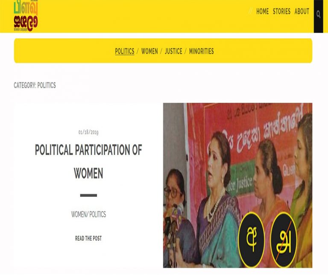This screenshot has height=275, width=328.
Task: Open the ABOUT page link
Action: tap(302, 11)
